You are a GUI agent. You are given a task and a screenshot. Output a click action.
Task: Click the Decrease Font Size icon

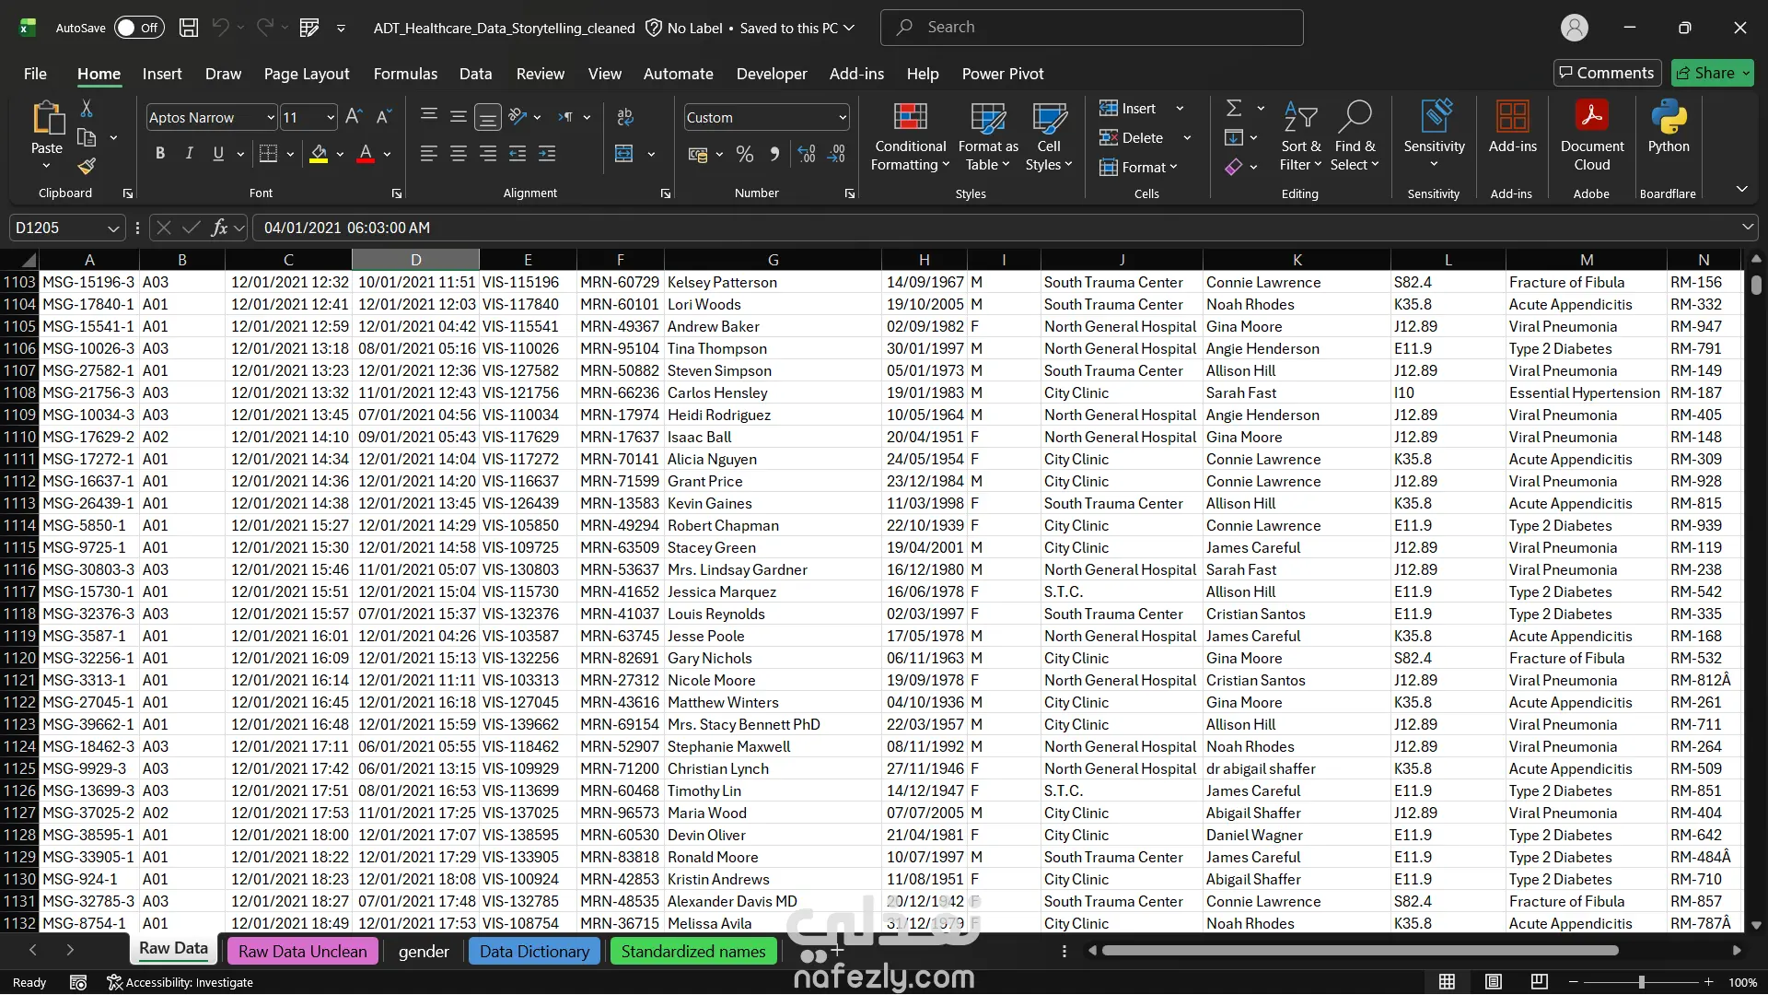click(x=384, y=117)
